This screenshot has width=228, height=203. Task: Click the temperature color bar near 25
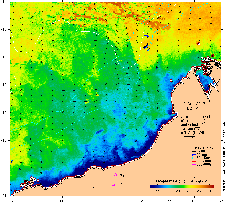188,186
